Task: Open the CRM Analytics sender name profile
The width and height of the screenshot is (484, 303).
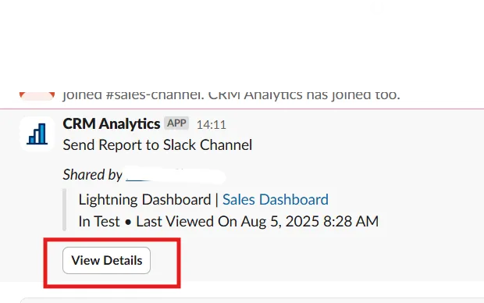Action: [x=112, y=124]
